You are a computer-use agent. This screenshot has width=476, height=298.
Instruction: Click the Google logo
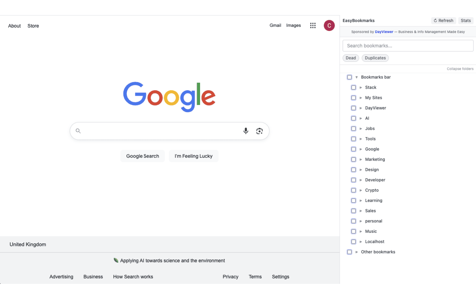[169, 97]
